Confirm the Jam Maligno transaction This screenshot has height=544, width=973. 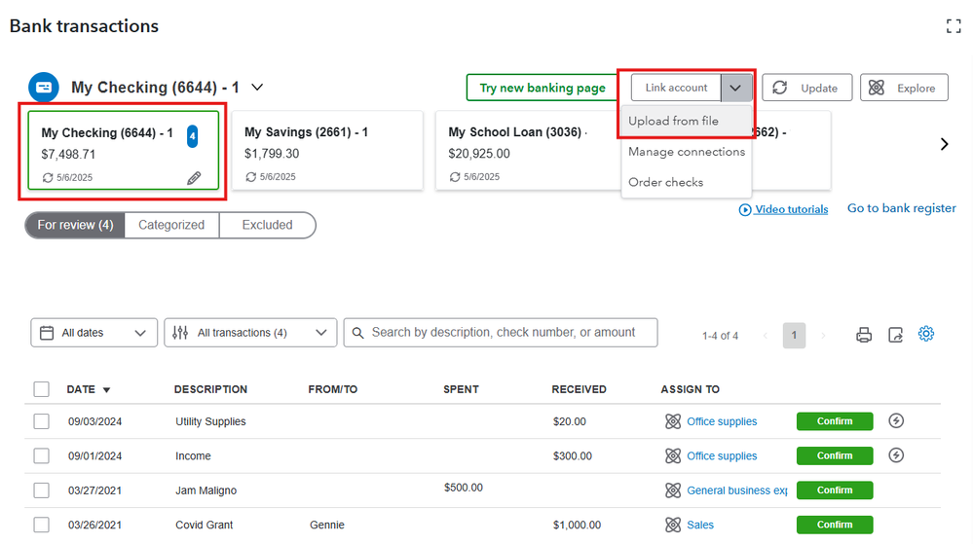tap(834, 490)
